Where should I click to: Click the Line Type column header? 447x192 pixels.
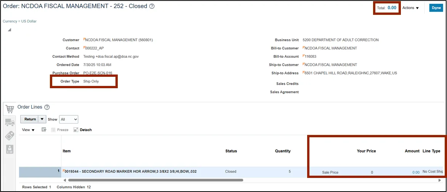point(431,151)
